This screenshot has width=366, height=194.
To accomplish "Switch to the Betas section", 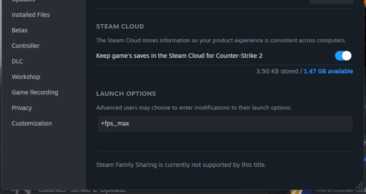I will click(19, 30).
